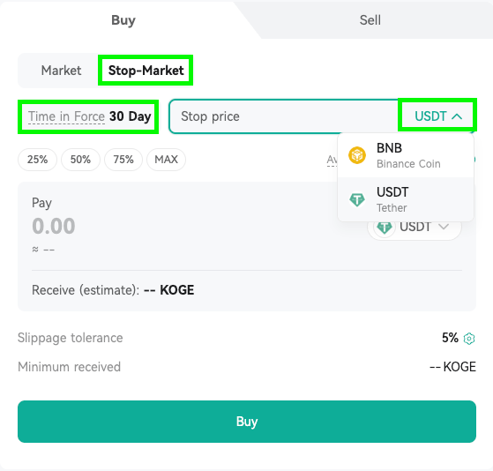Choose the 75% amount preset
493x471 pixels.
[x=123, y=160]
